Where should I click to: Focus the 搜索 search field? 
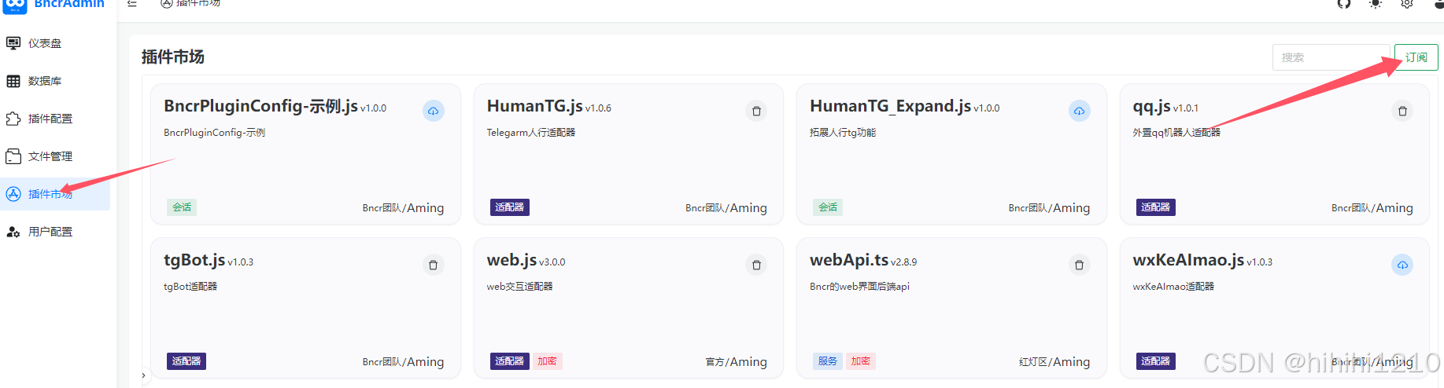tap(1331, 57)
